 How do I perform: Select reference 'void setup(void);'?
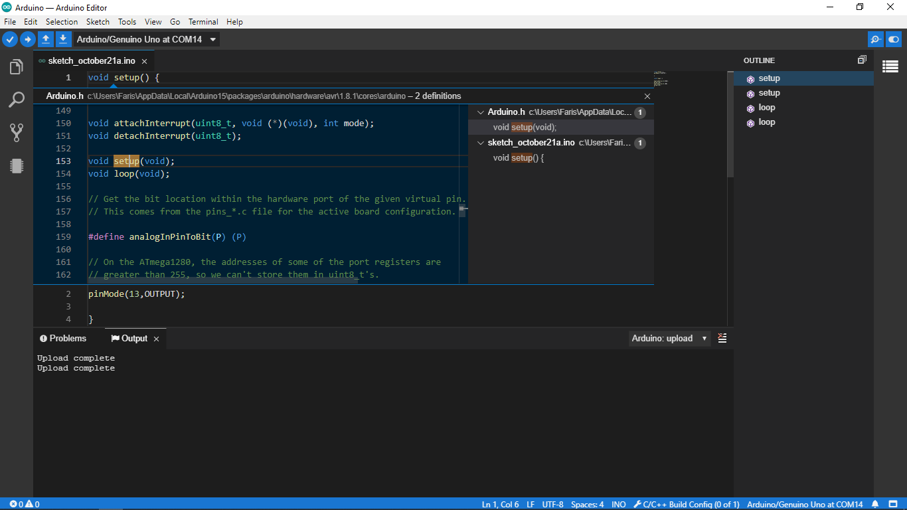pos(561,127)
